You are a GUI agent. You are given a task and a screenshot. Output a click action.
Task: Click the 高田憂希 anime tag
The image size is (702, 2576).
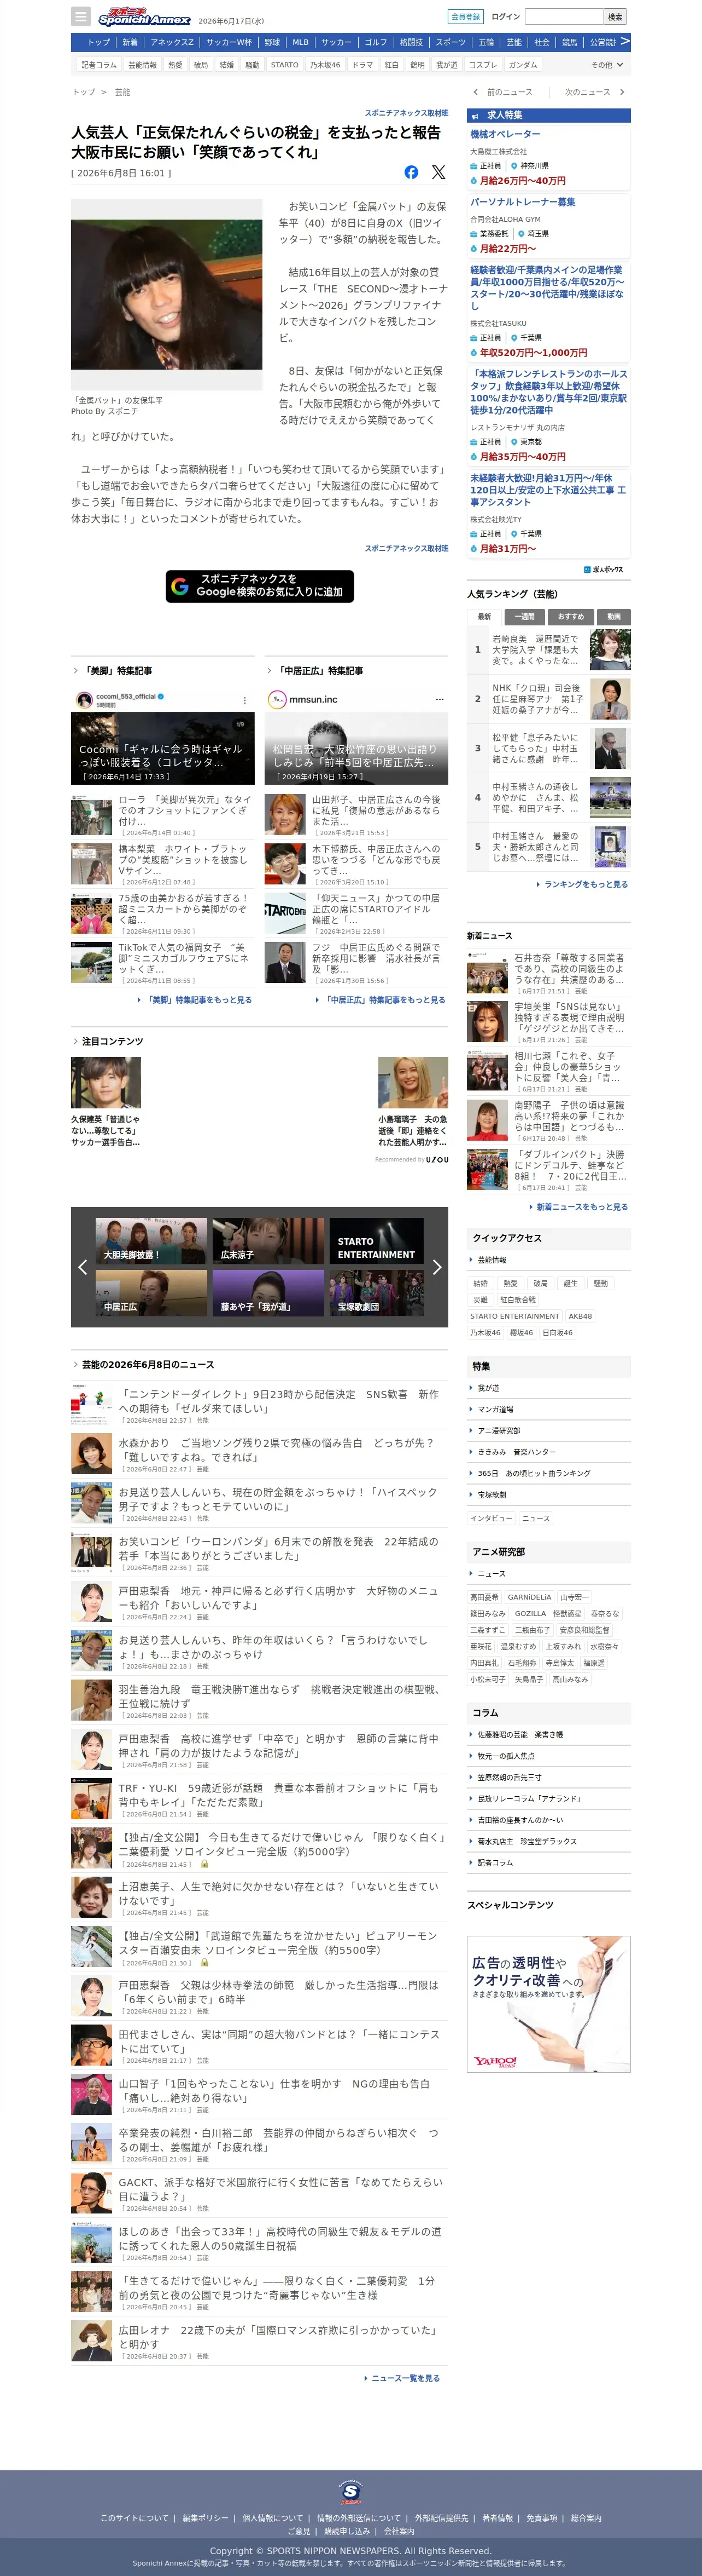coord(484,1597)
